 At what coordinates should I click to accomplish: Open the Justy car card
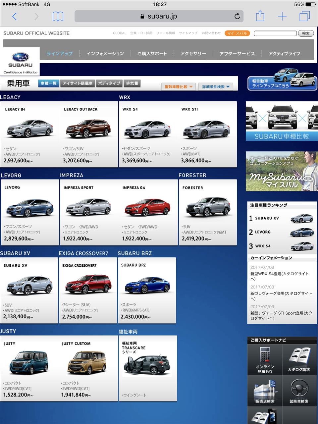(29, 369)
